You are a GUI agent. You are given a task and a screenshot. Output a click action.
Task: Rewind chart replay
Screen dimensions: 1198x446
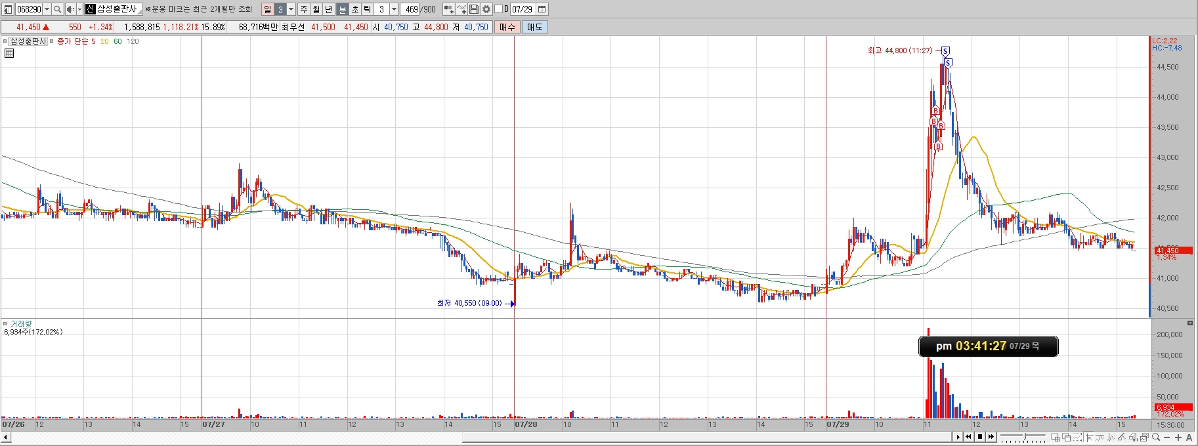point(969,437)
